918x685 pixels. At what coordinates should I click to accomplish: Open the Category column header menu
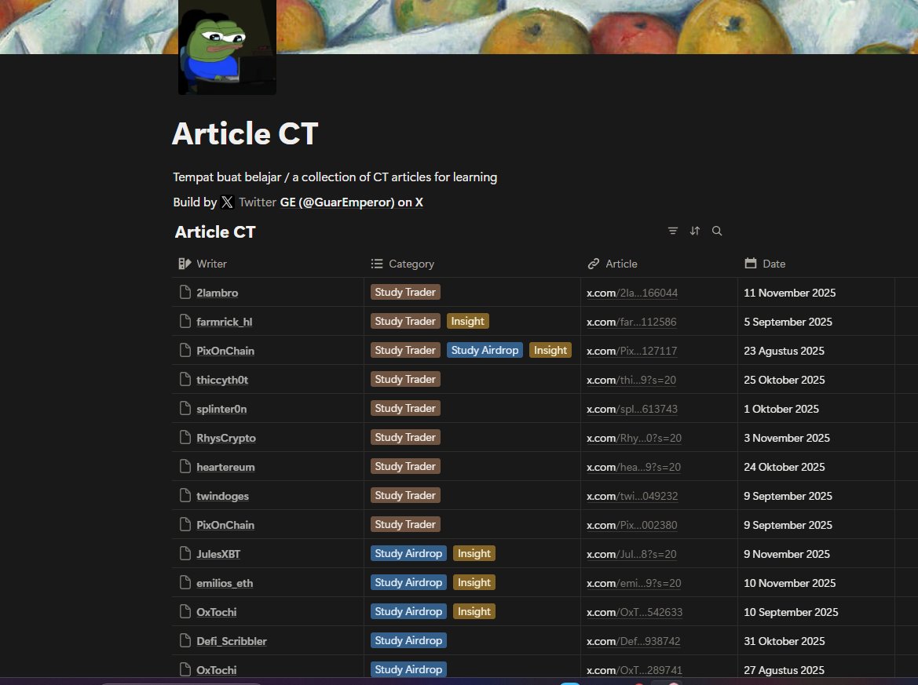pyautogui.click(x=411, y=264)
